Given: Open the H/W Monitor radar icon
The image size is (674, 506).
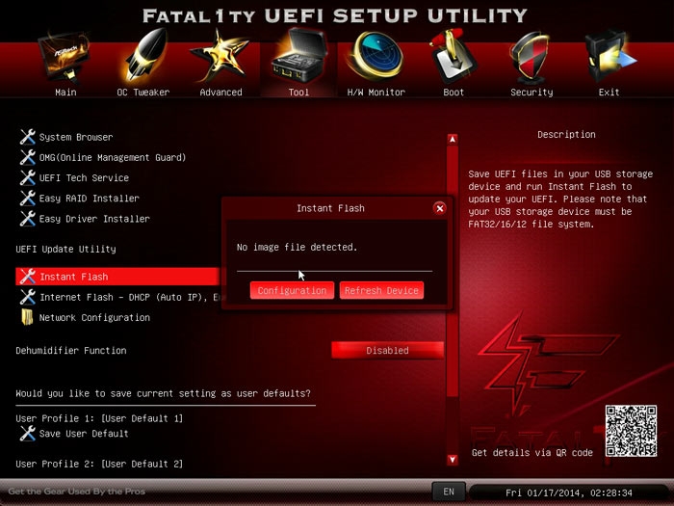Looking at the screenshot, I should 376,56.
